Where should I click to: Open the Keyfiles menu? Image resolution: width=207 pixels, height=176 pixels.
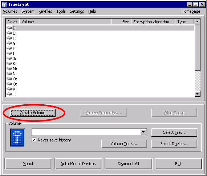45,11
